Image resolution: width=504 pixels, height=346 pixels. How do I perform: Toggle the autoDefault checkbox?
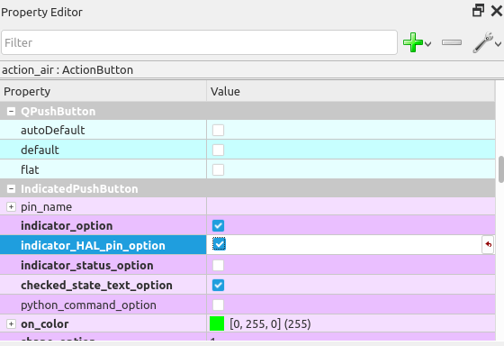[218, 131]
